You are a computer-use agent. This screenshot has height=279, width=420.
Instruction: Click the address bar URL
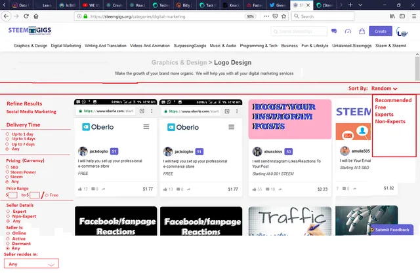(138, 16)
